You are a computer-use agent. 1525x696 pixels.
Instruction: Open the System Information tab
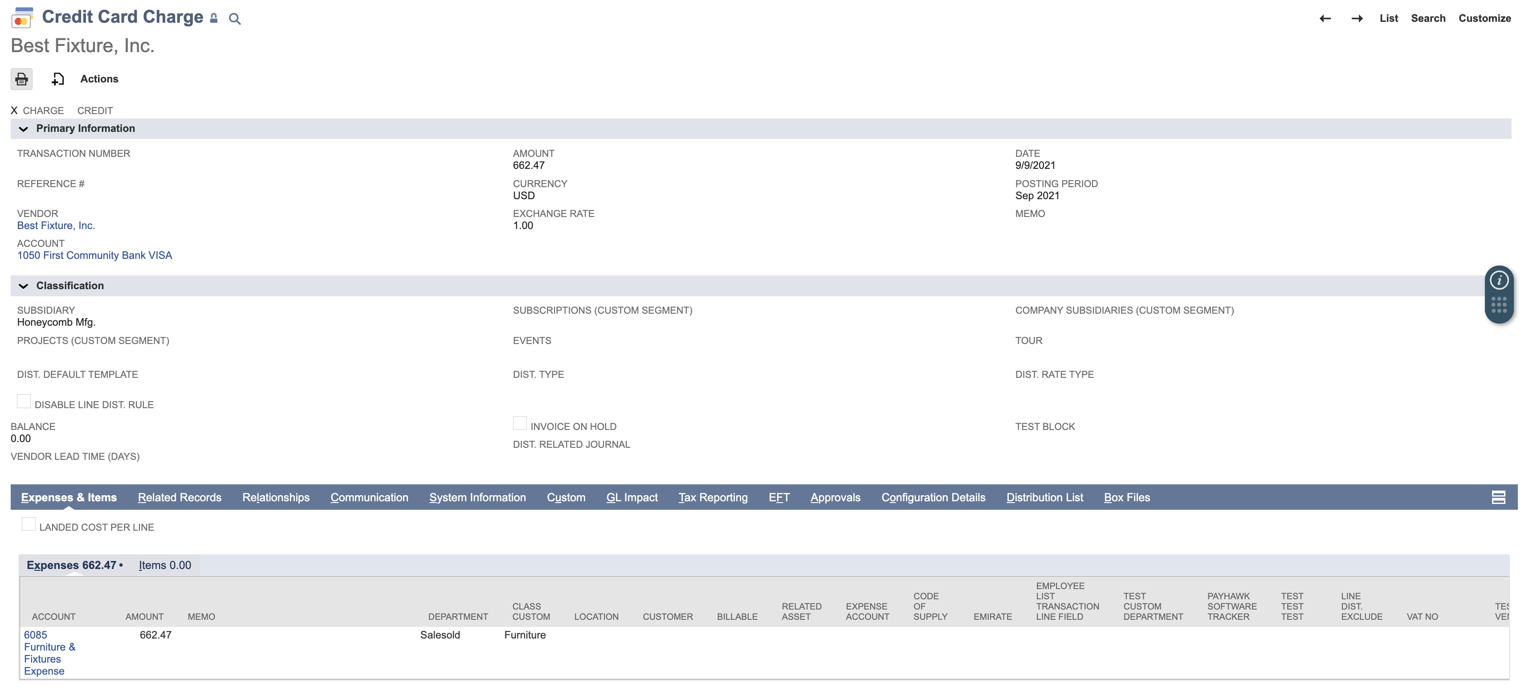pos(477,498)
